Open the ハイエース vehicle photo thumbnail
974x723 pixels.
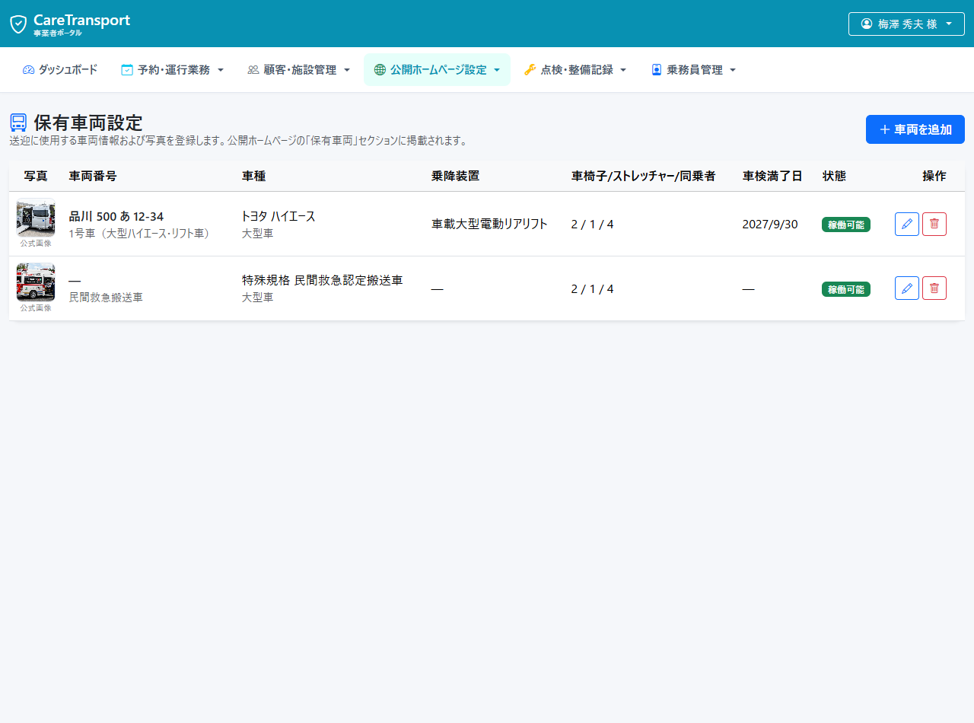pos(36,218)
